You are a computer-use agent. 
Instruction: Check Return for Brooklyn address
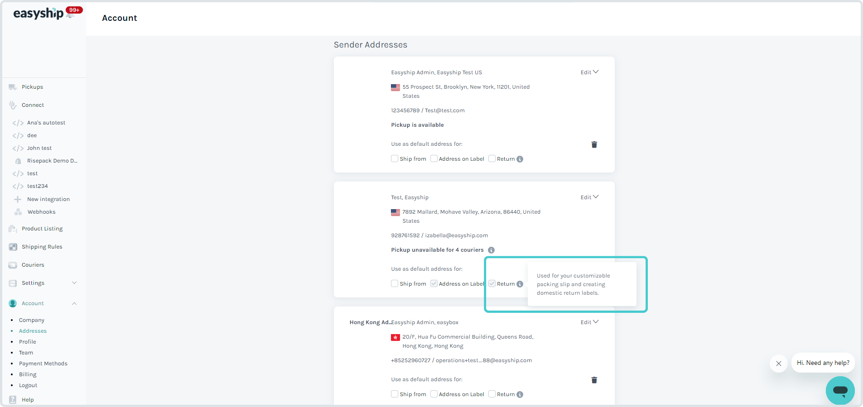pos(492,159)
